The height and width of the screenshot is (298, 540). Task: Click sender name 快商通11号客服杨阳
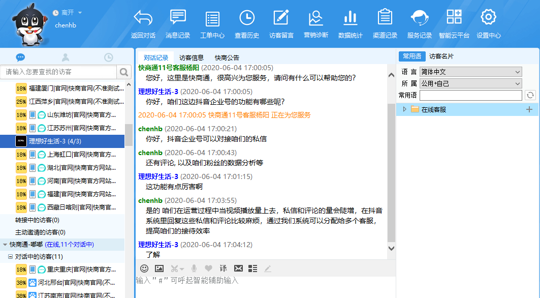tap(169, 68)
